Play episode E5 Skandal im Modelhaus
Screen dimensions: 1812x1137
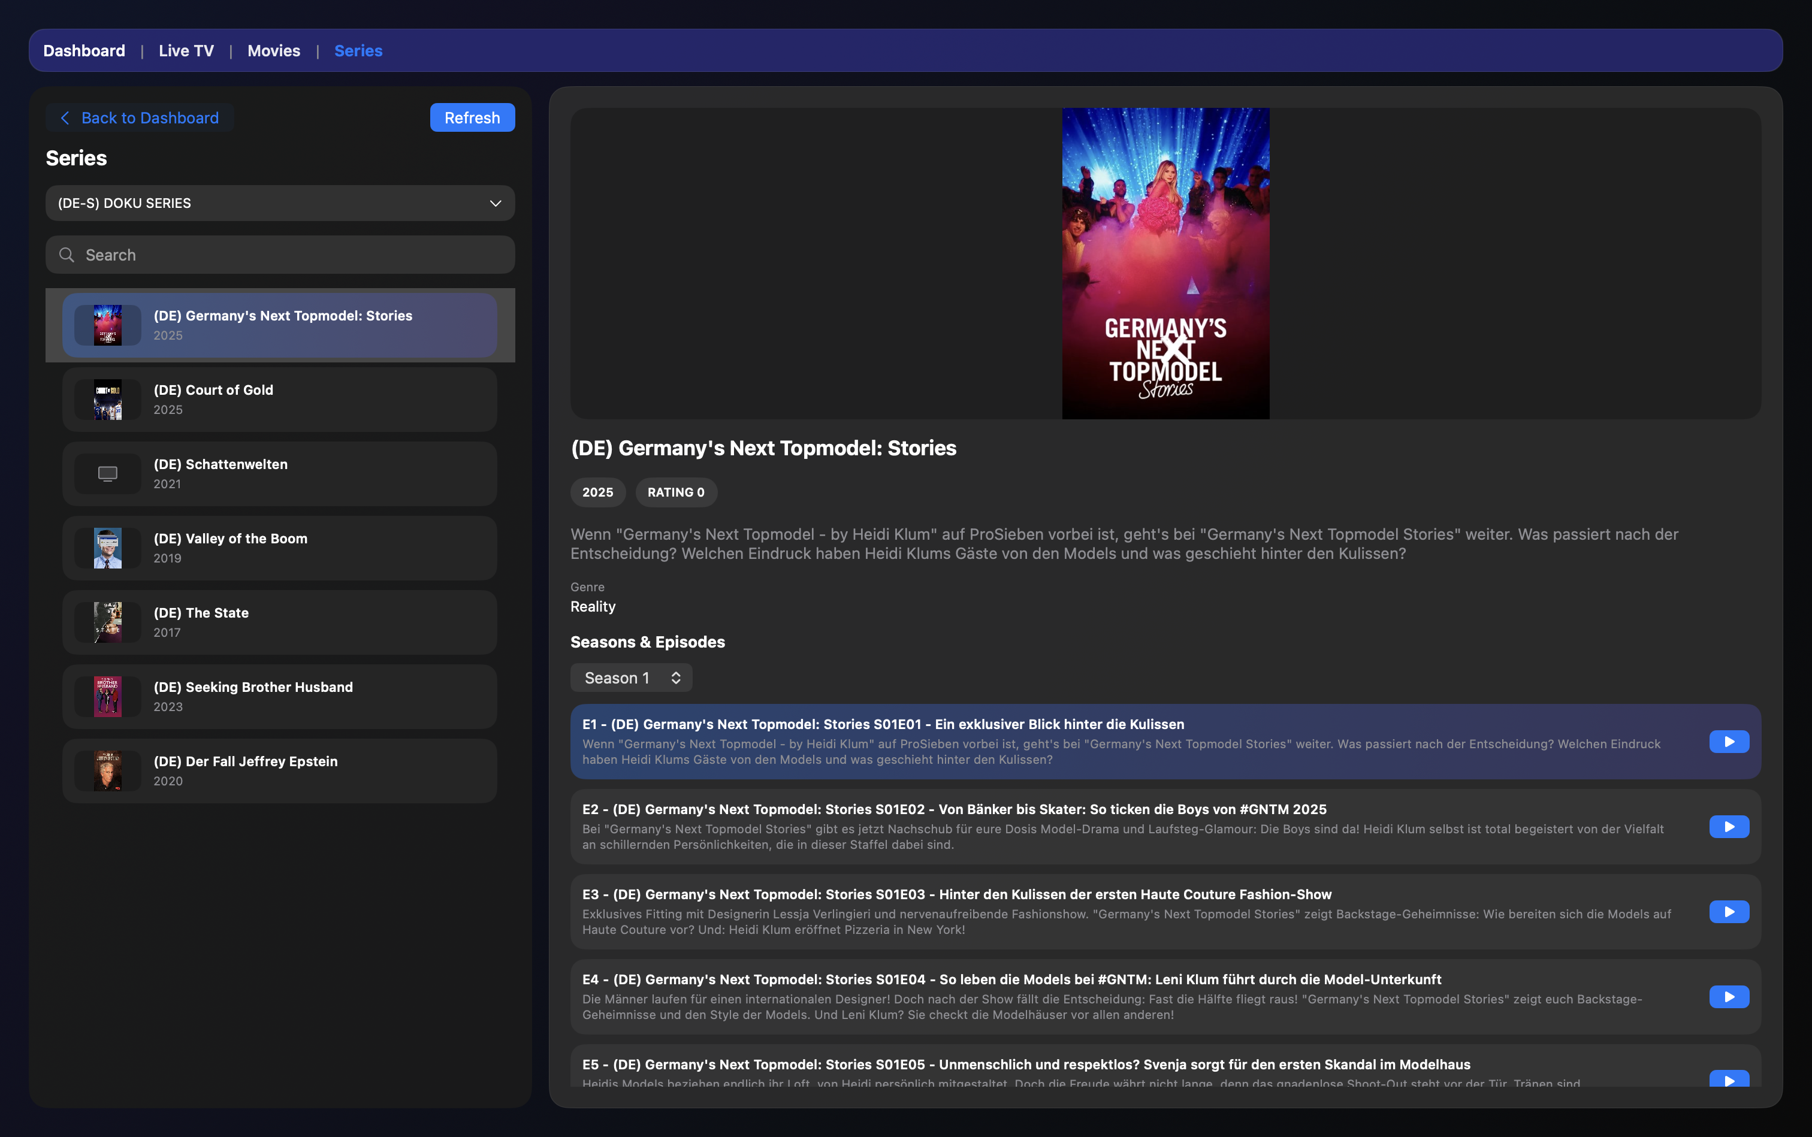point(1729,1078)
